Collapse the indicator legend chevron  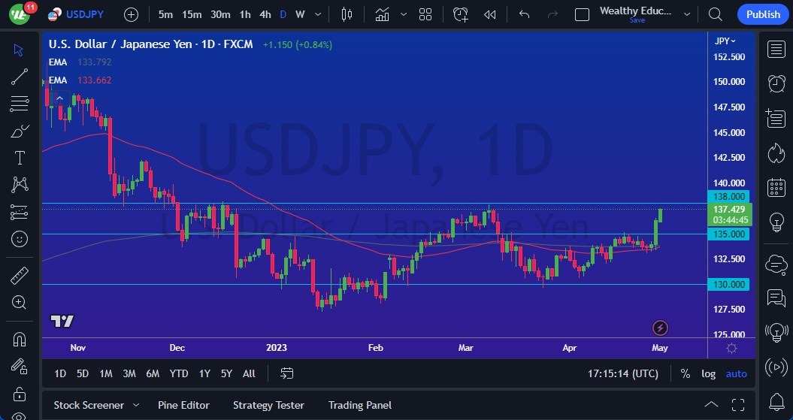[59, 98]
